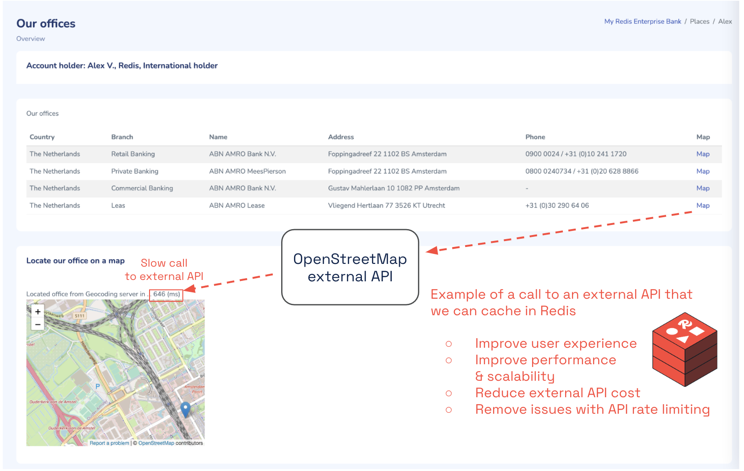Select the Private Banking branch cell
The width and height of the screenshot is (744, 471).
[135, 171]
